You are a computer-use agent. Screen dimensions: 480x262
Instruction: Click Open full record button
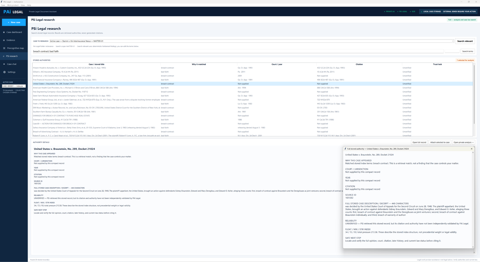pyautogui.click(x=419, y=142)
